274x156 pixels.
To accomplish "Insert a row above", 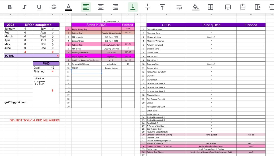I will click(x=242, y=7).
